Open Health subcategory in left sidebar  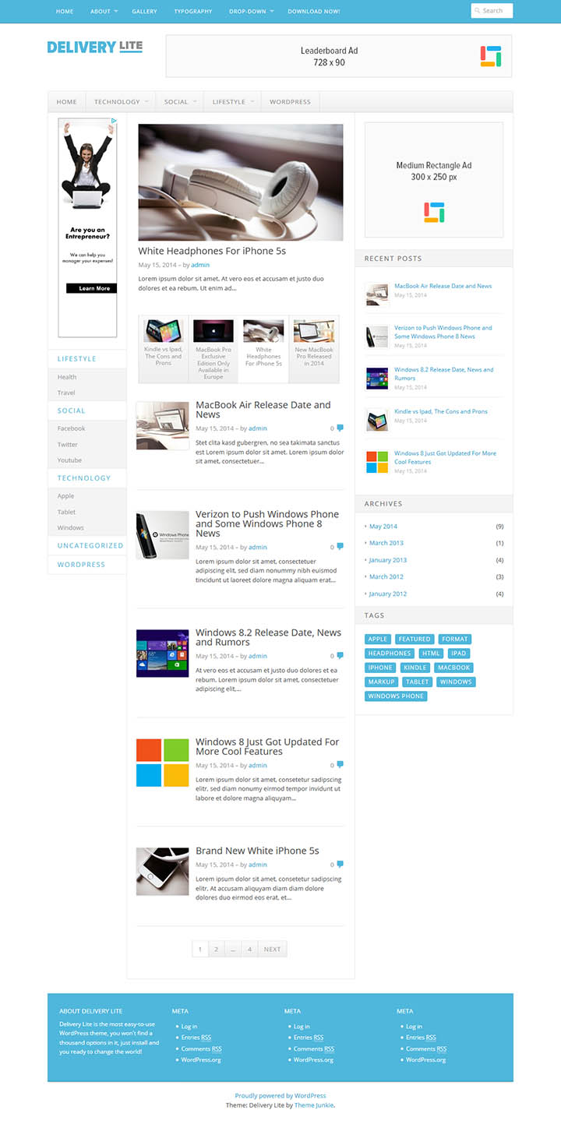coord(67,377)
